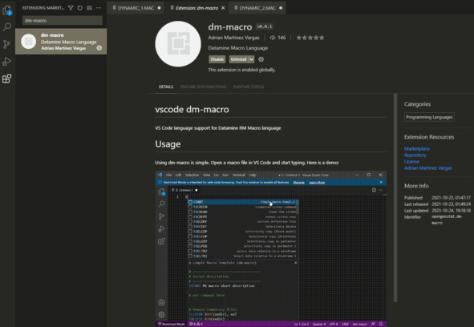Click the dm-macro search input field

coord(63,21)
